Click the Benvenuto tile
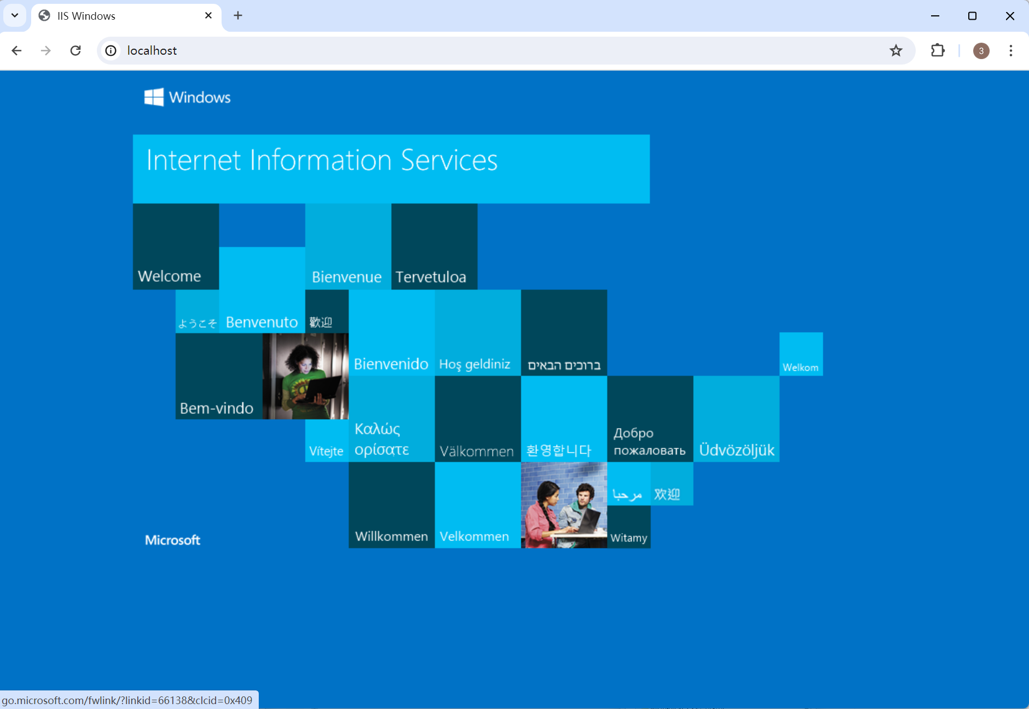1029x709 pixels. tap(262, 290)
